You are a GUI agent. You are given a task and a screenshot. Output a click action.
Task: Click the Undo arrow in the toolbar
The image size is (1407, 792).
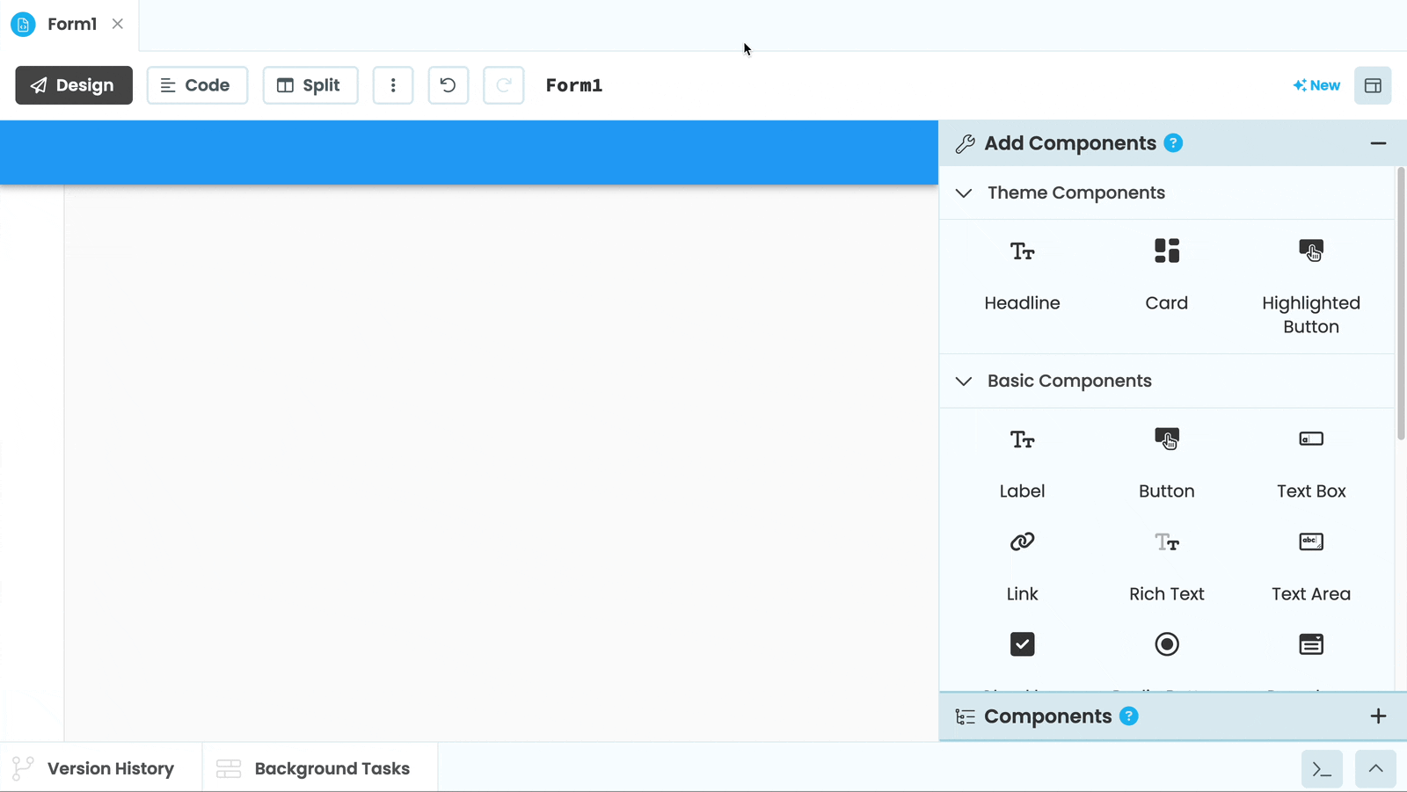[x=448, y=84]
